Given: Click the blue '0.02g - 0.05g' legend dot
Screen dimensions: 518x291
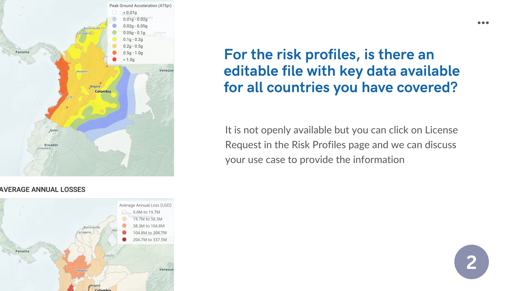Looking at the screenshot, I should (114, 26).
